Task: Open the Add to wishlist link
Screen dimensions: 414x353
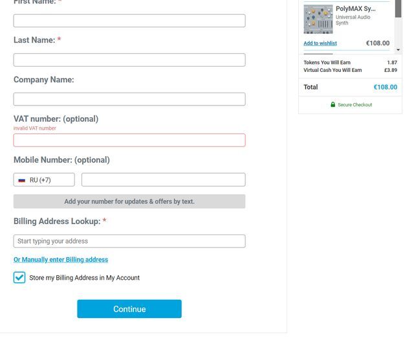Action: [x=320, y=43]
